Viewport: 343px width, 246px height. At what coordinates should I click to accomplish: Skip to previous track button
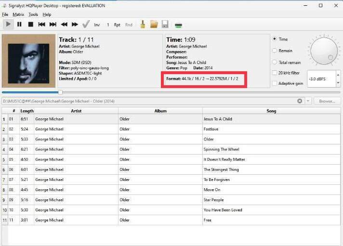pos(41,25)
